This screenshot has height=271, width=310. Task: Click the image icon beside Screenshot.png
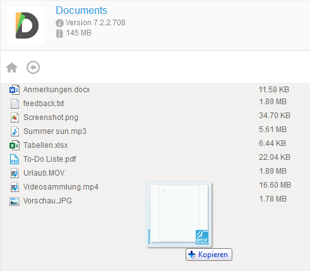point(15,117)
